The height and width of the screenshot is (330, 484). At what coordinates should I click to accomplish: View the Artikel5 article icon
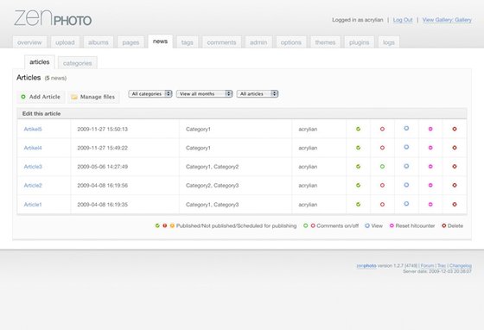click(x=406, y=129)
